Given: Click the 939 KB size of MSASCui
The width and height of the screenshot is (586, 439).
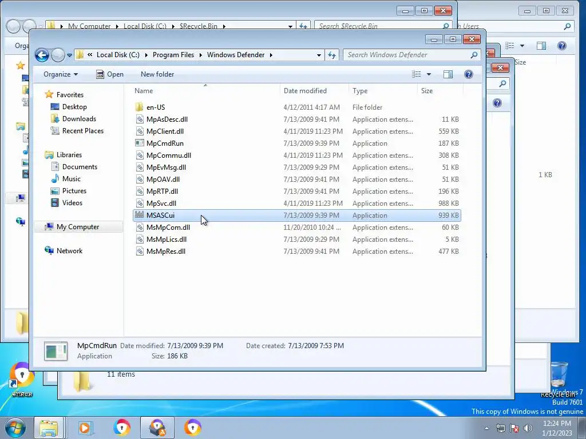Looking at the screenshot, I should (x=449, y=215).
